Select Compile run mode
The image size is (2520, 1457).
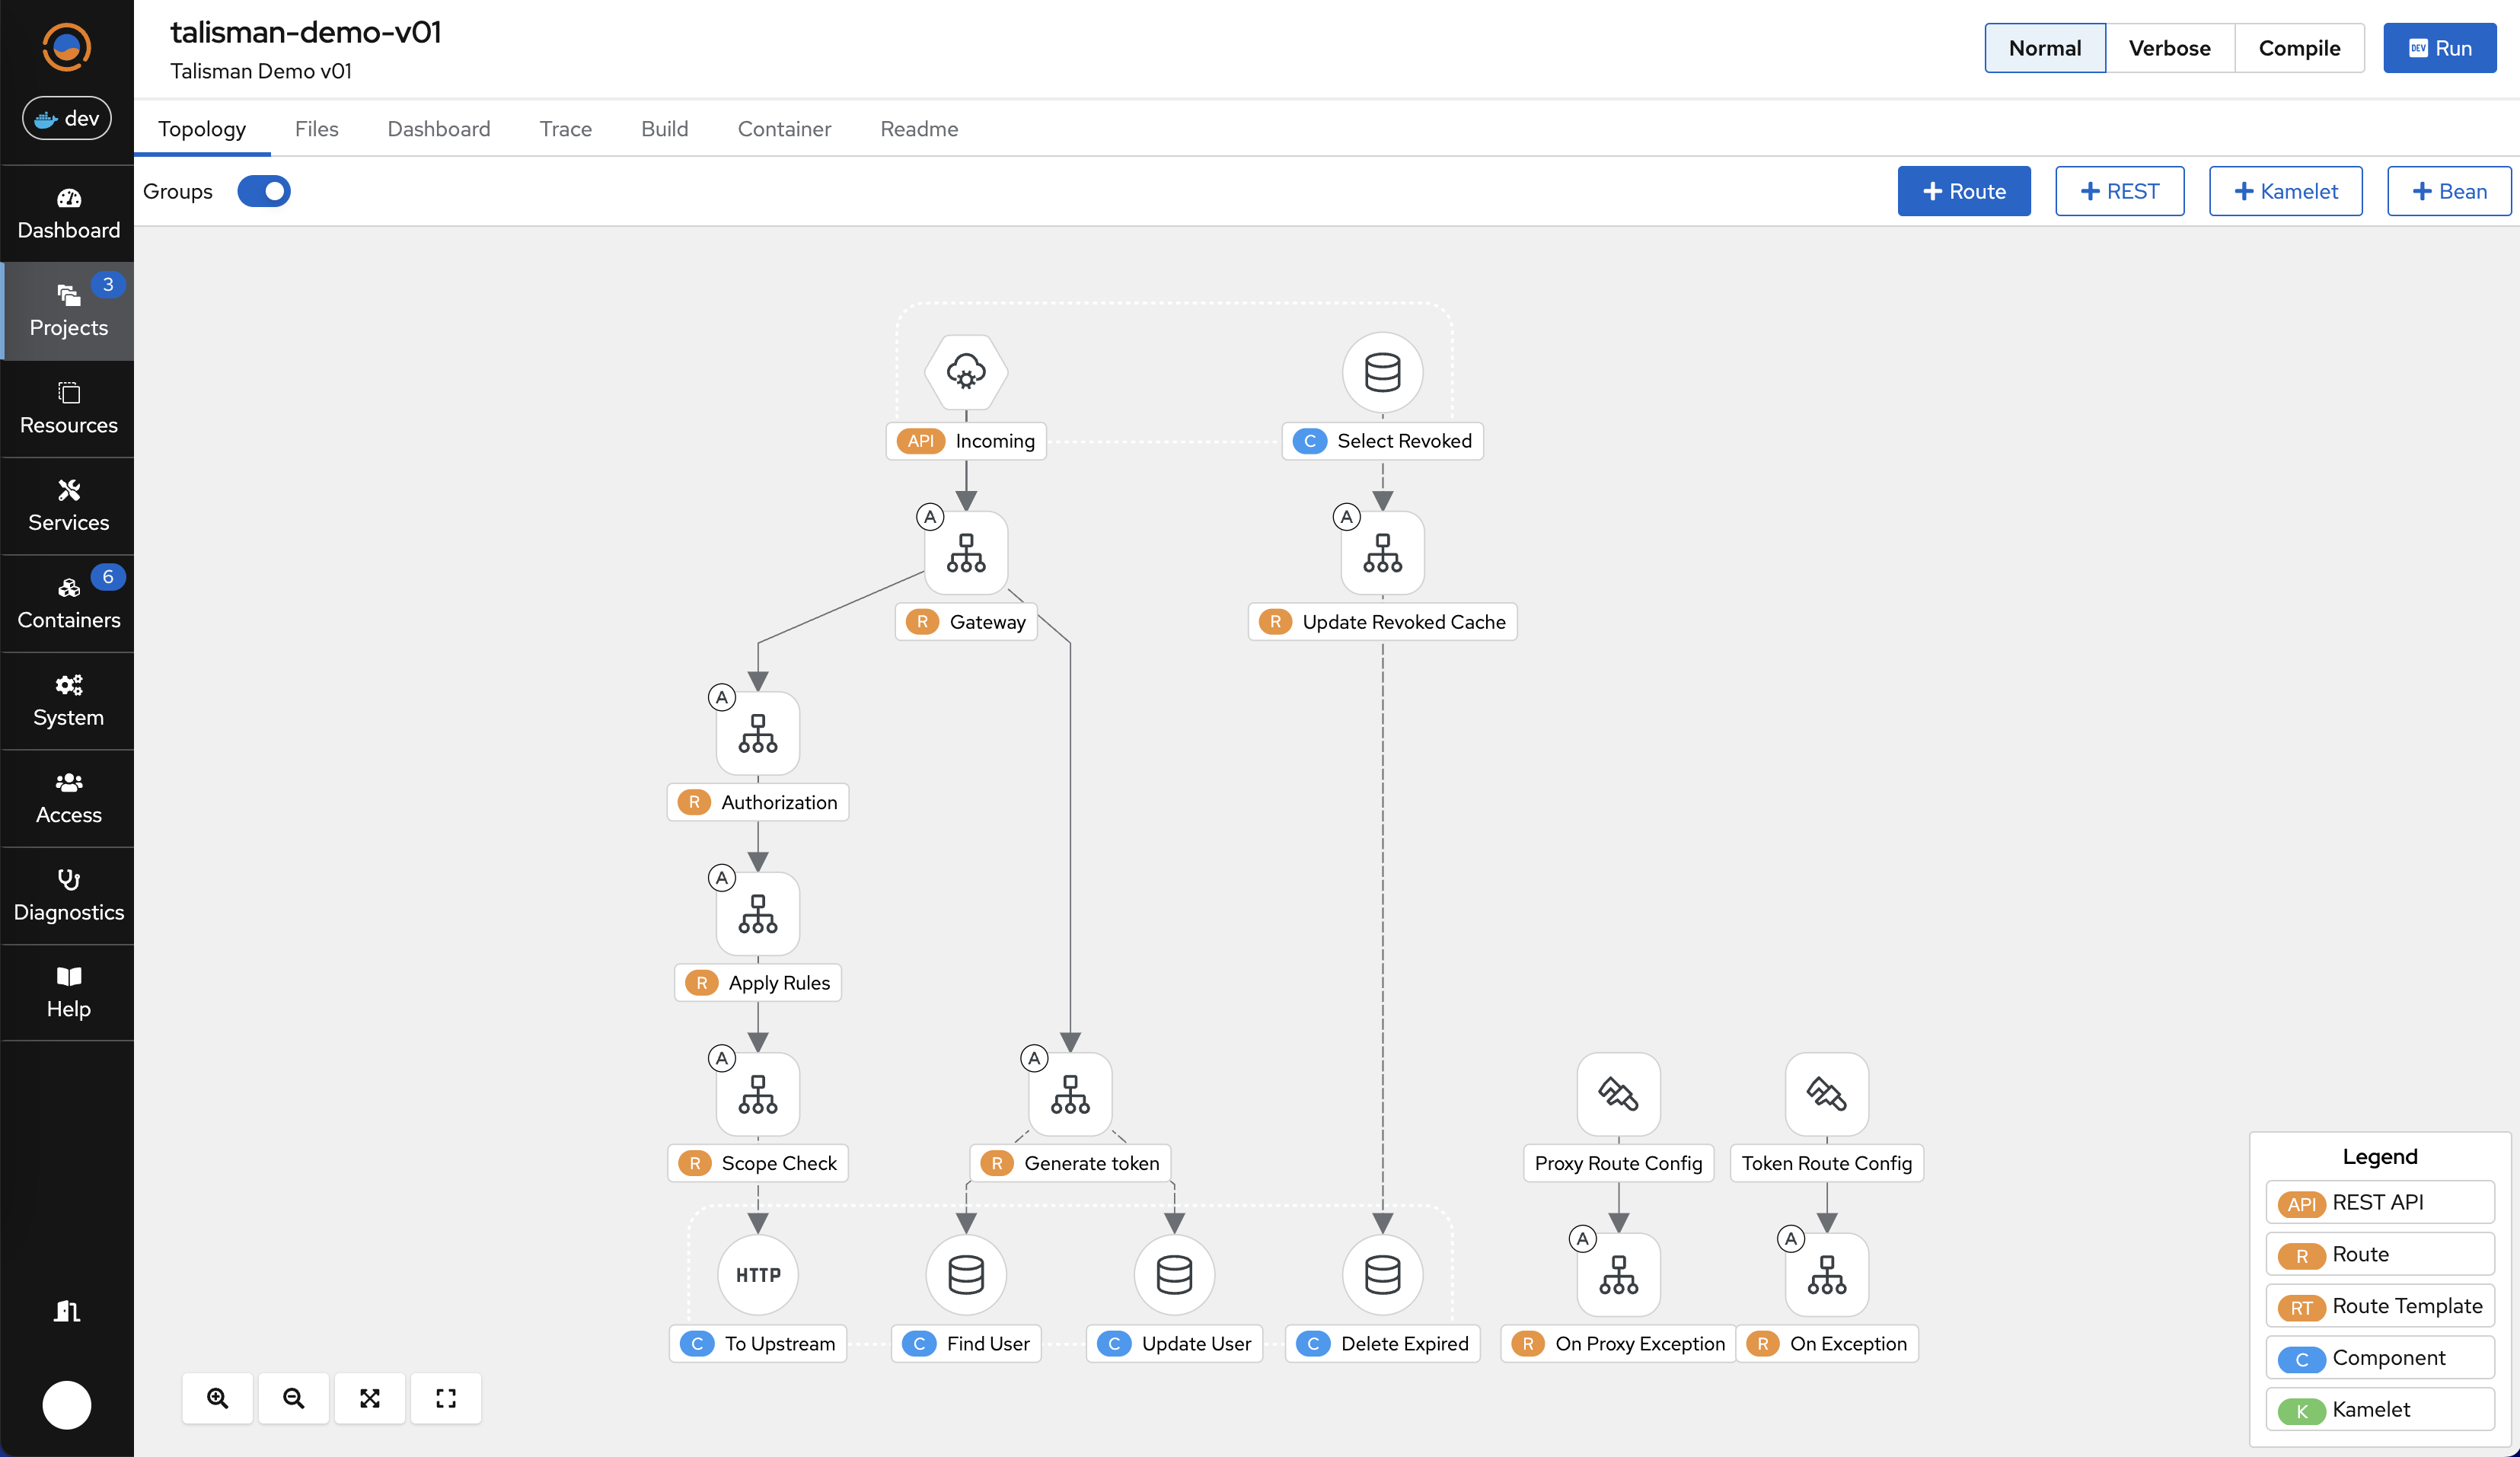(x=2298, y=48)
